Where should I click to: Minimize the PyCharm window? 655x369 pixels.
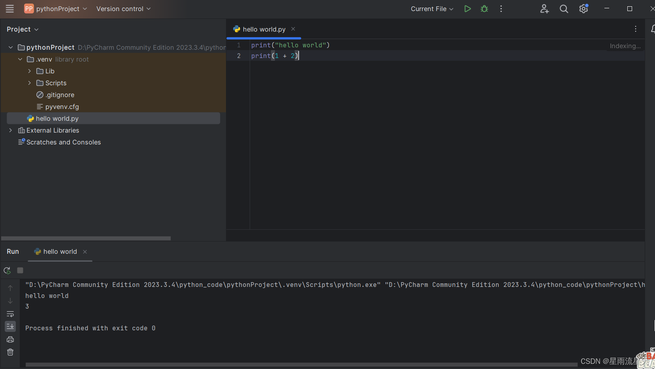tap(607, 8)
